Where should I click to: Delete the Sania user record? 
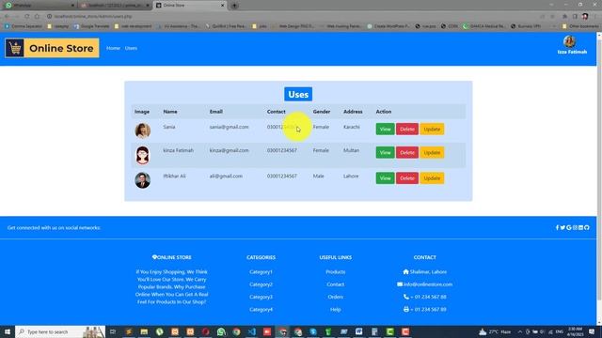click(407, 130)
